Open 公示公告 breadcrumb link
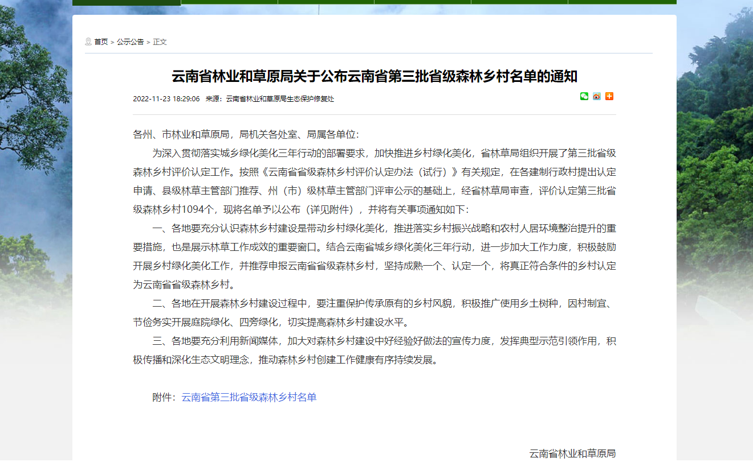The height and width of the screenshot is (462, 753). (x=131, y=42)
